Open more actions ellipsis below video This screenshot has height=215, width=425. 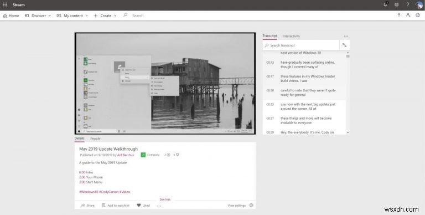[x=159, y=206]
